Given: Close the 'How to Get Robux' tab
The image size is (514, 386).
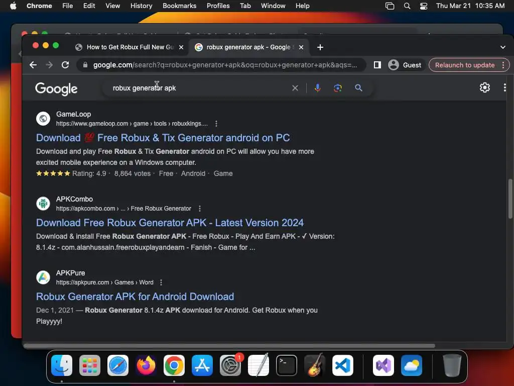Looking at the screenshot, I should 181,47.
